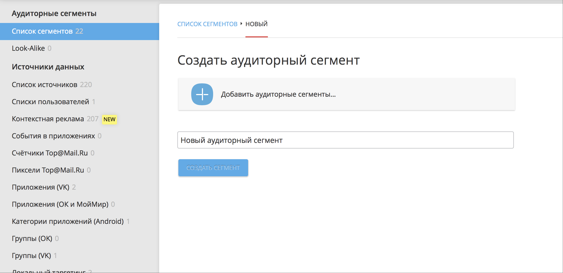Select the 'Новый' breadcrumb tab
Image resolution: width=563 pixels, height=273 pixels.
pos(256,24)
